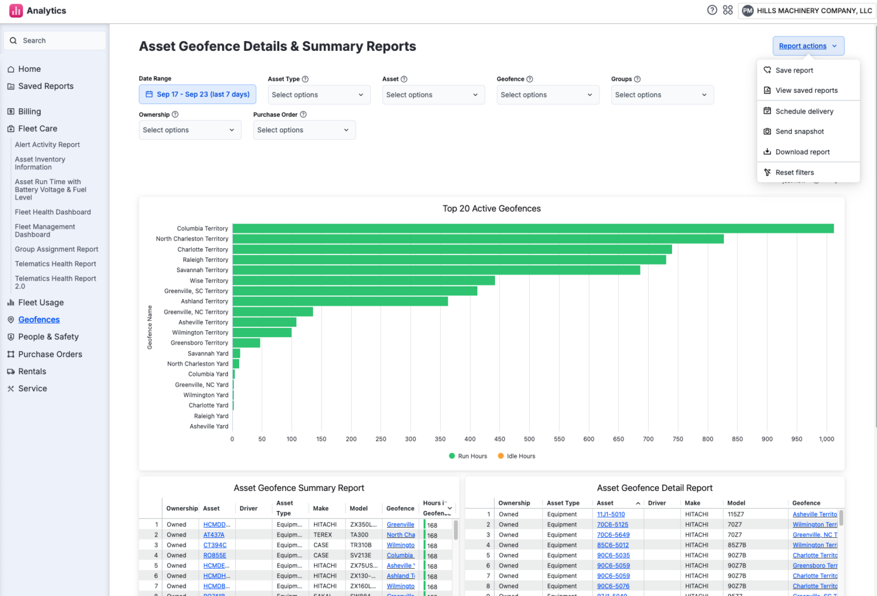
Task: Click the Groups filter info icon
Action: (x=637, y=79)
